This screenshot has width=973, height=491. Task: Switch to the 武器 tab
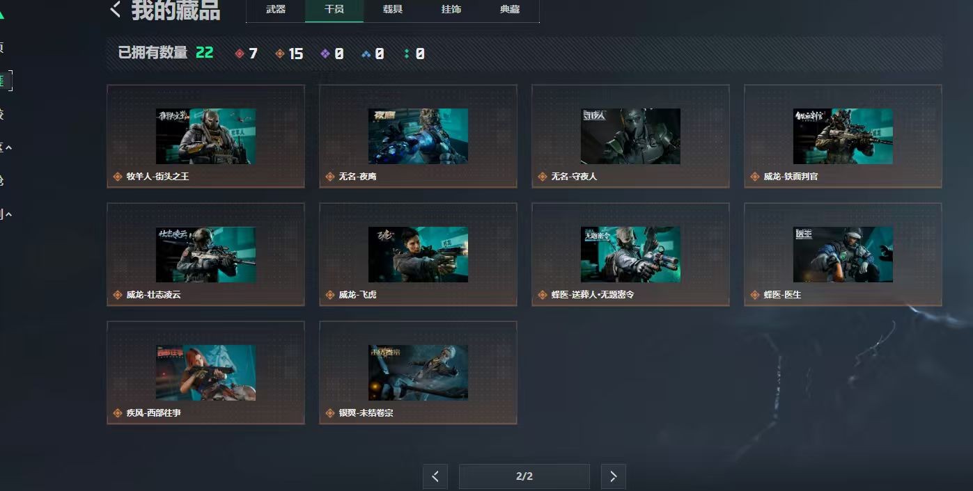276,10
